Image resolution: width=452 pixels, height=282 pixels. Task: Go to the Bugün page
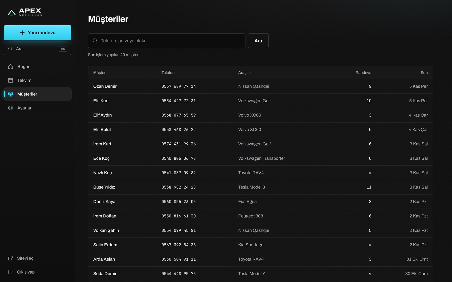[37, 66]
